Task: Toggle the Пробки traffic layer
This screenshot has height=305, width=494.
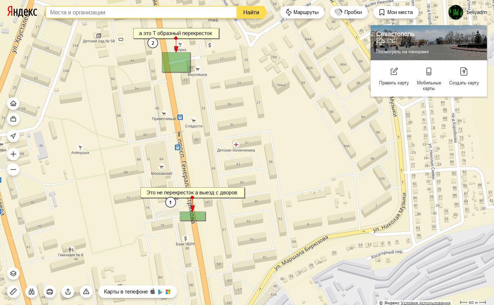Action: pyautogui.click(x=349, y=12)
